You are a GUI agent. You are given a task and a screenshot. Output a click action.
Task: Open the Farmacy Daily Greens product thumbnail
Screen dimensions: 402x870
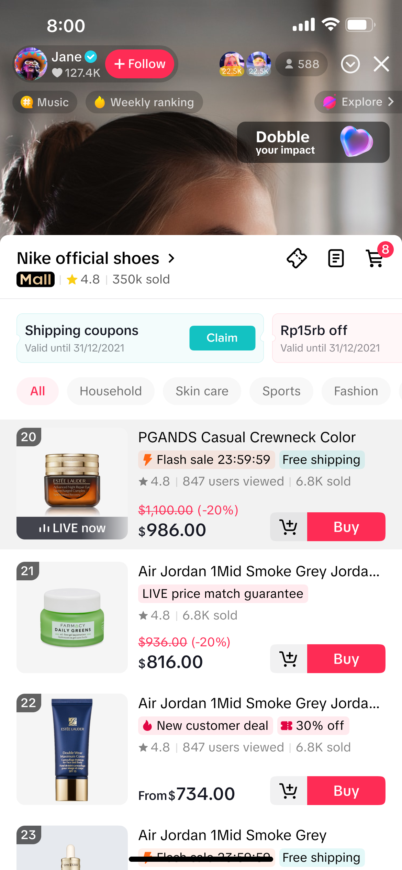point(72,617)
